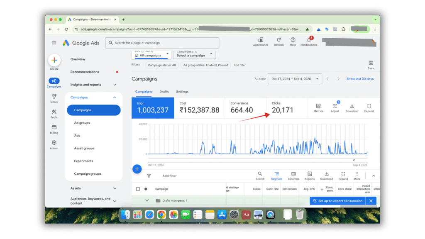Open Ad groups in the sidebar
425x239 pixels.
[x=82, y=123]
